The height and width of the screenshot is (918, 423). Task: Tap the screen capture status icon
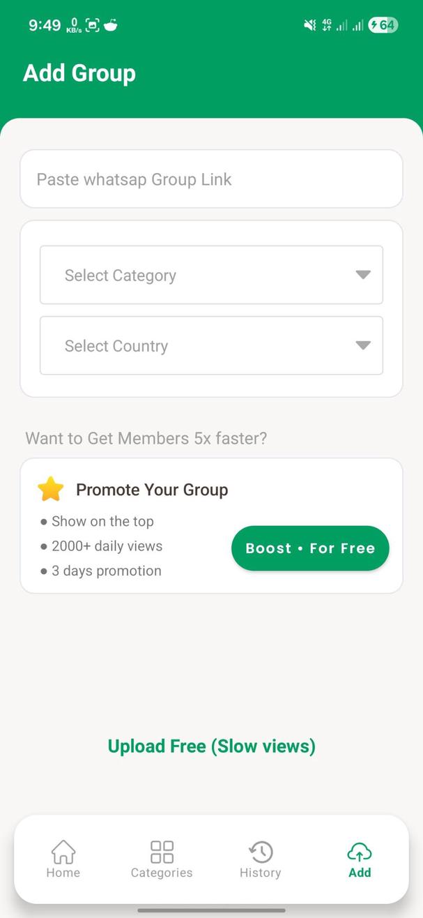click(x=92, y=26)
